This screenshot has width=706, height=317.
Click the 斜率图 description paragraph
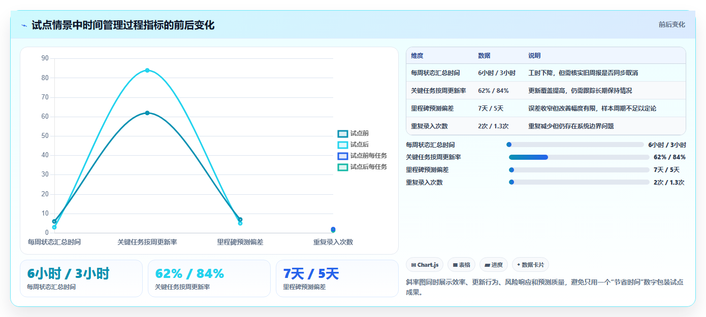(544, 287)
